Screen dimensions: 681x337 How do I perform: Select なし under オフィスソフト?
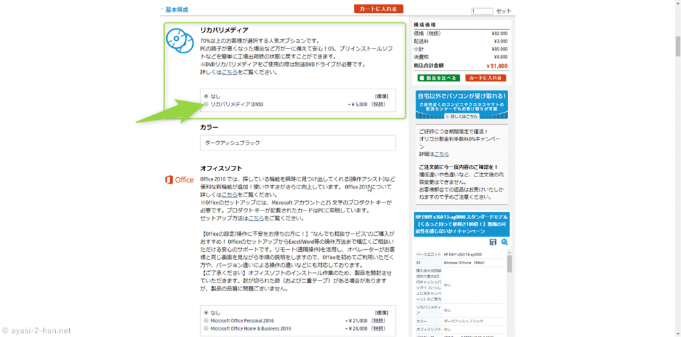[207, 312]
